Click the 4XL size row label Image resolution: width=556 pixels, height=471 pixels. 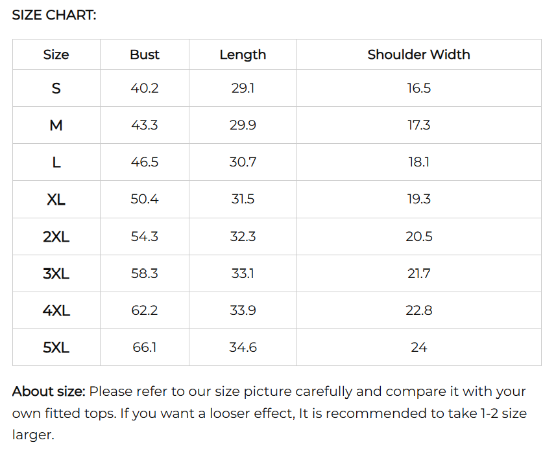coord(56,310)
